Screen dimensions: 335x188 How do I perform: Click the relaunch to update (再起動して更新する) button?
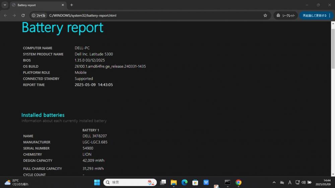coord(315,15)
